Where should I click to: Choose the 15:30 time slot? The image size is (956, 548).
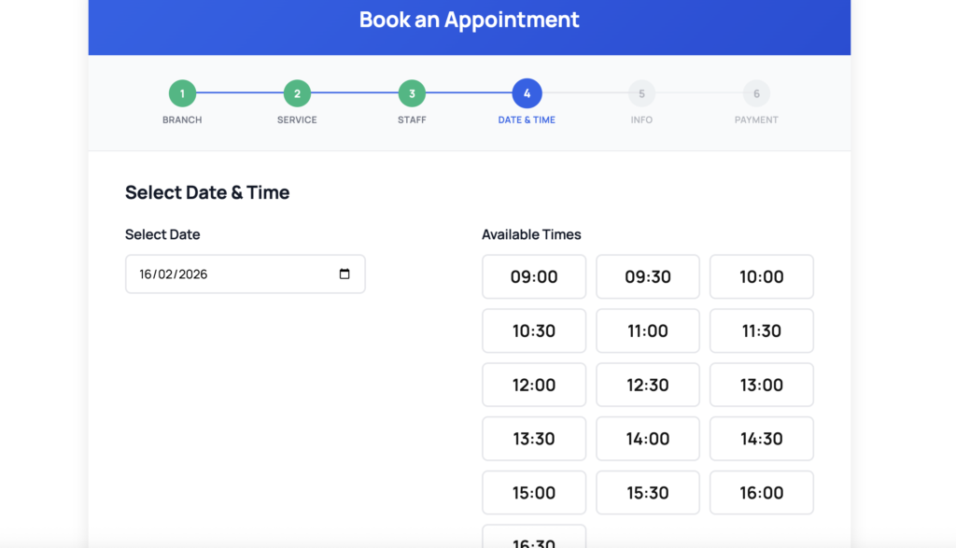[x=648, y=493]
